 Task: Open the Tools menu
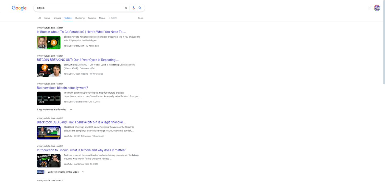[141, 18]
